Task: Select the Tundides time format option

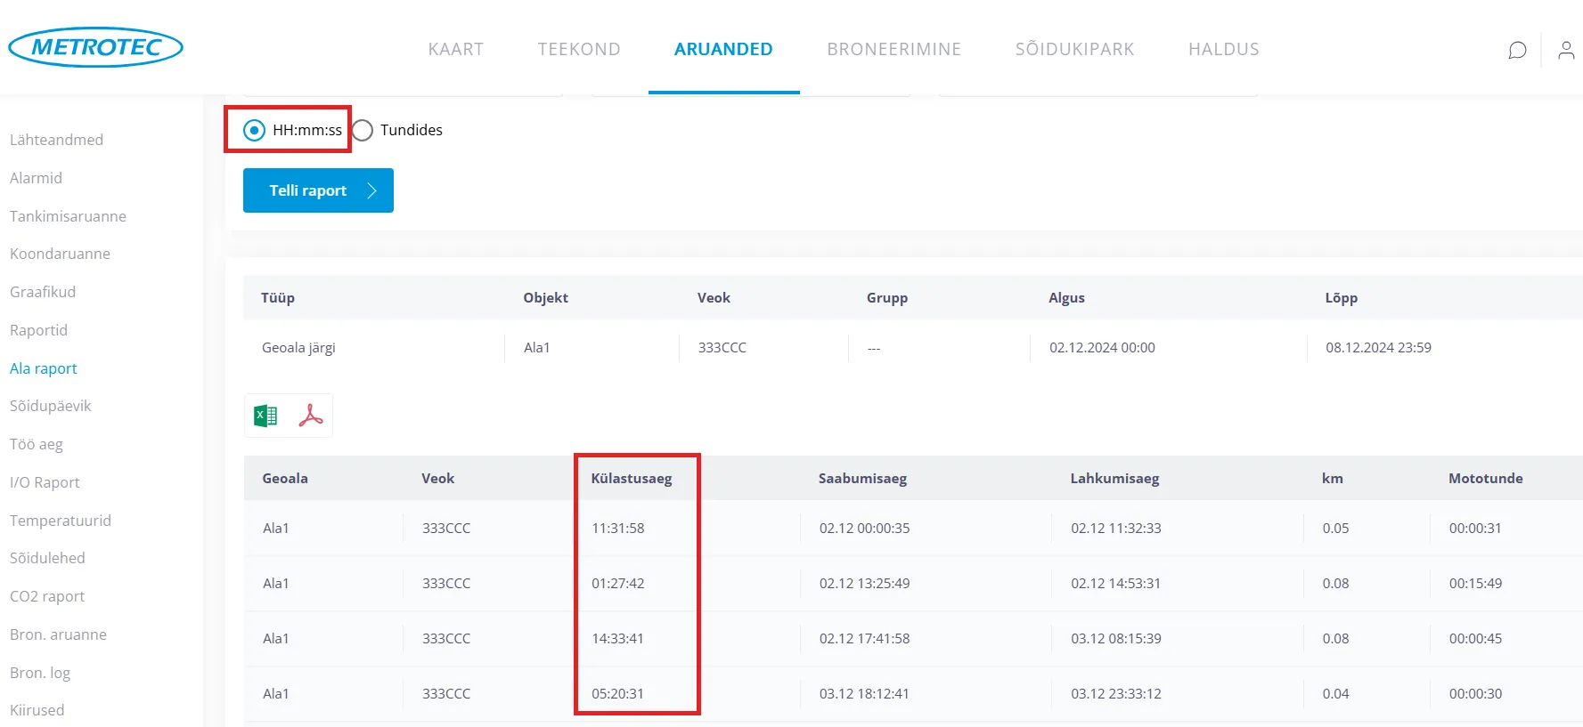Action: pos(363,130)
